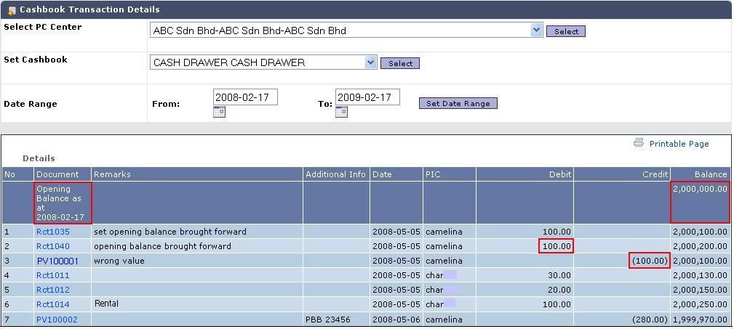The height and width of the screenshot is (329, 734).
Task: Expand the Set Cashbook dropdown
Action: click(x=371, y=62)
